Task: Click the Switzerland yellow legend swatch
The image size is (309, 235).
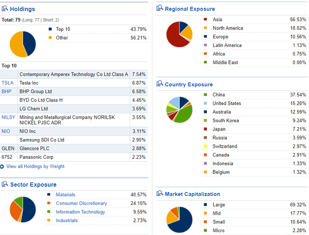Action: [x=205, y=146]
